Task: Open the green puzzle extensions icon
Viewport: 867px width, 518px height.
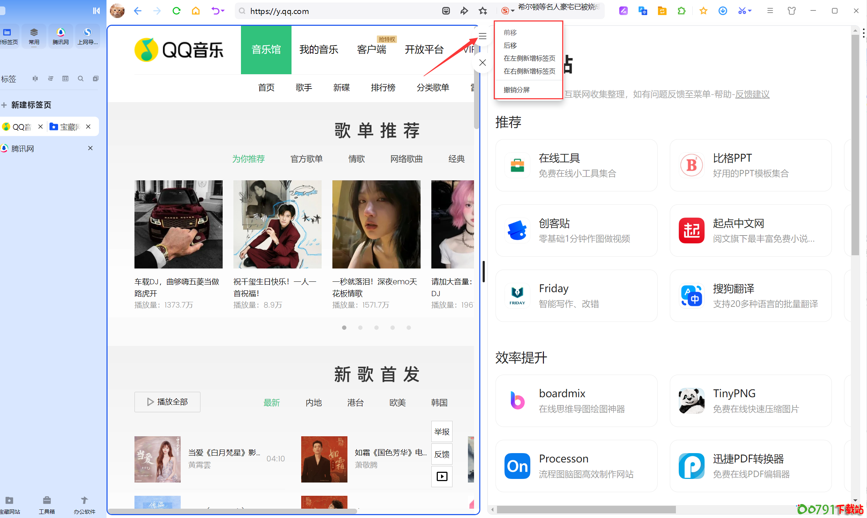Action: tap(681, 11)
